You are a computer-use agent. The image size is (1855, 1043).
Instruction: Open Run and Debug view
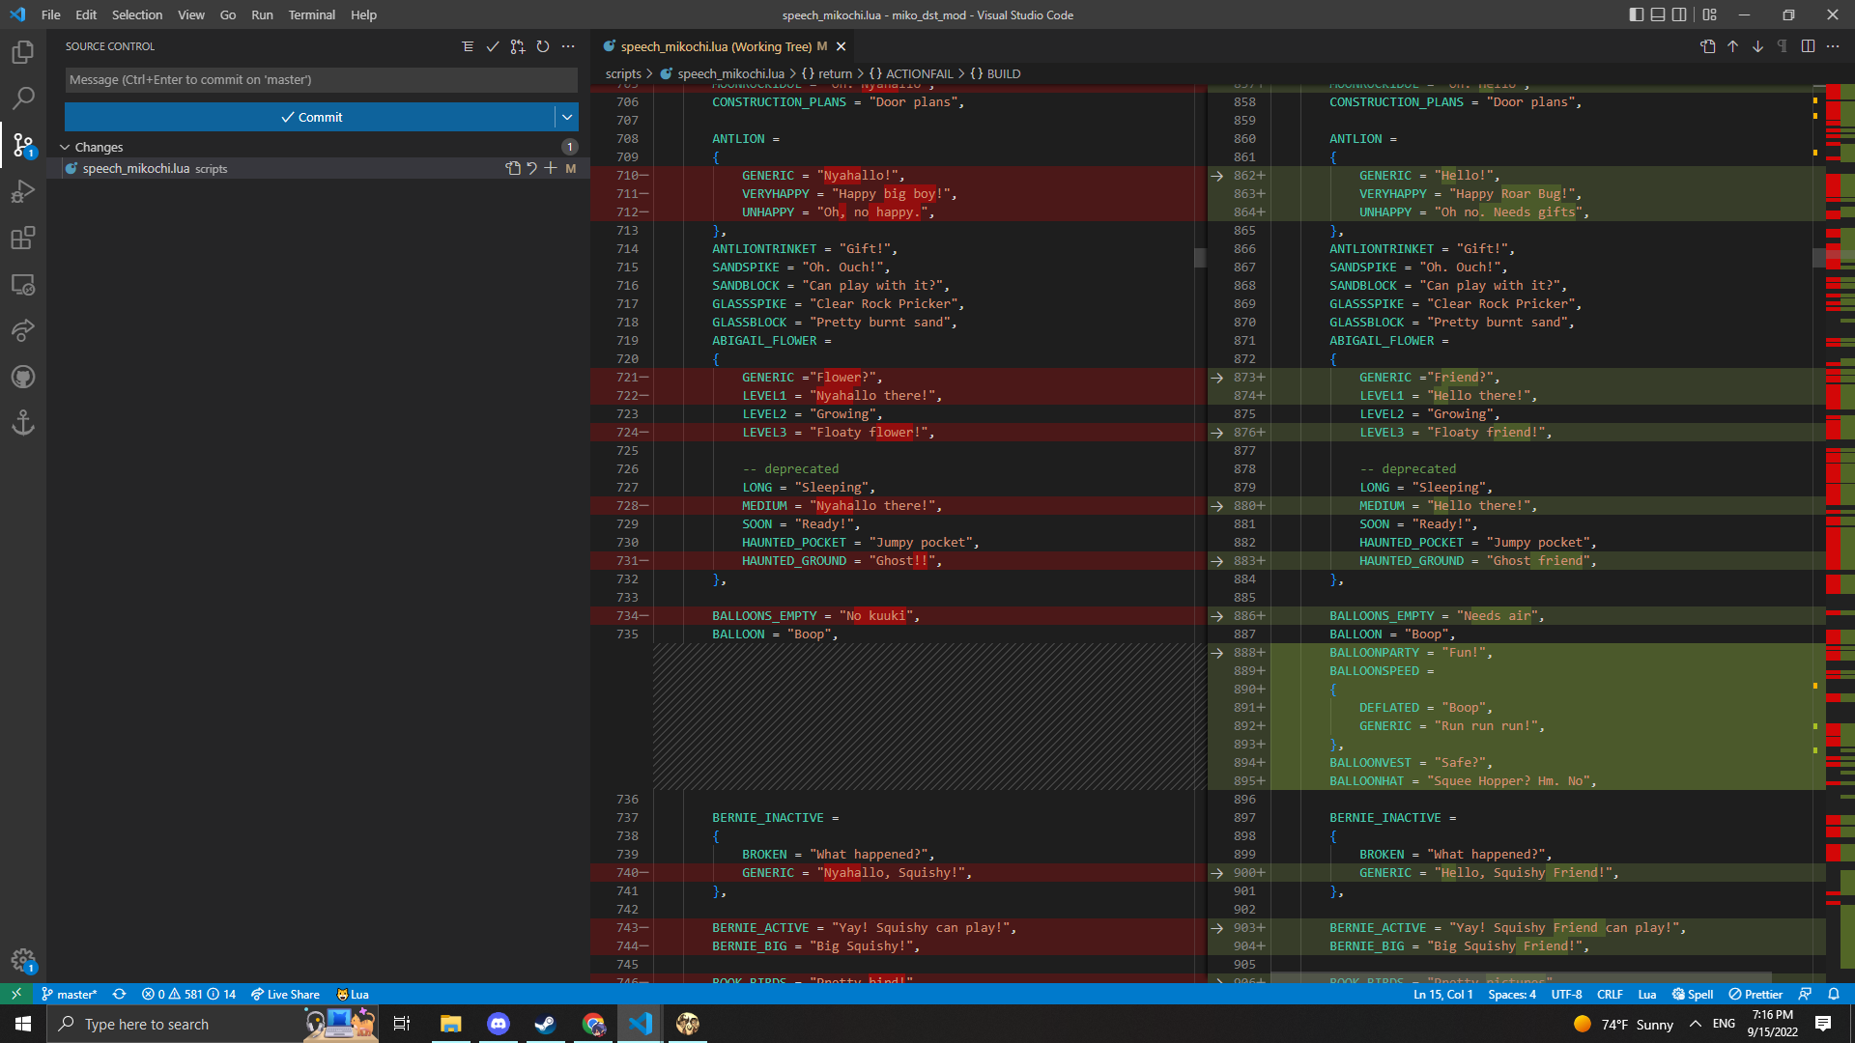tap(23, 191)
